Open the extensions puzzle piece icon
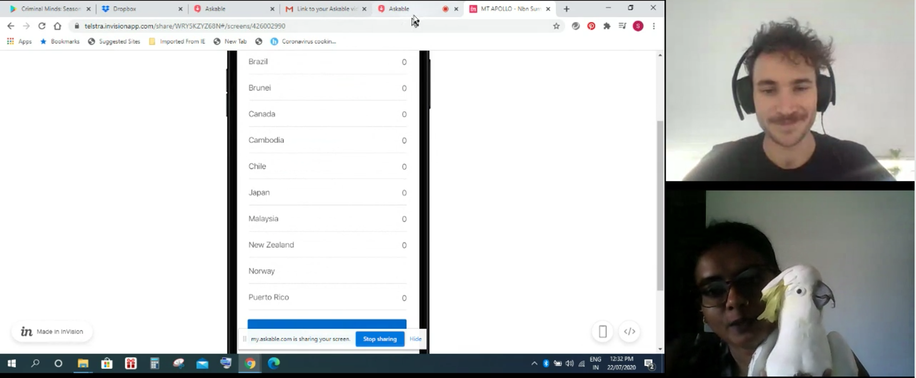The image size is (916, 378). click(607, 26)
